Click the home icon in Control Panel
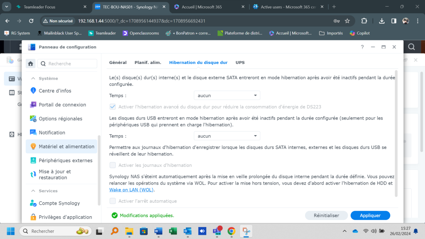The width and height of the screenshot is (425, 239). (30, 63)
